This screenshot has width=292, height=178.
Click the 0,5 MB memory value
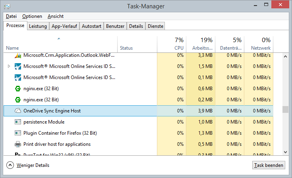[x=205, y=144]
